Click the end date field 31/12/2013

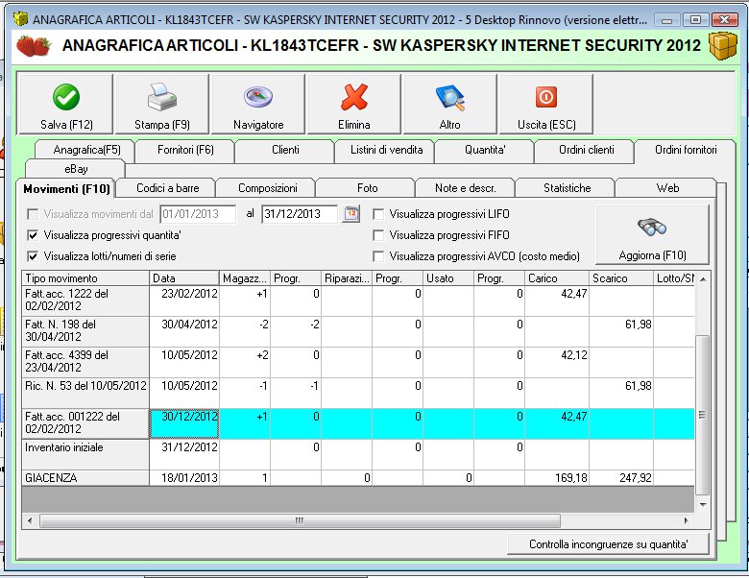(x=300, y=214)
